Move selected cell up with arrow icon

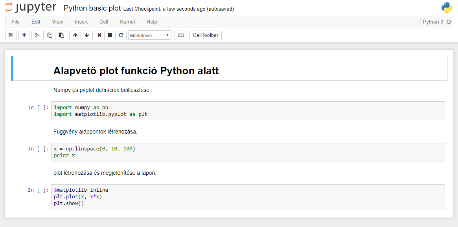click(75, 35)
